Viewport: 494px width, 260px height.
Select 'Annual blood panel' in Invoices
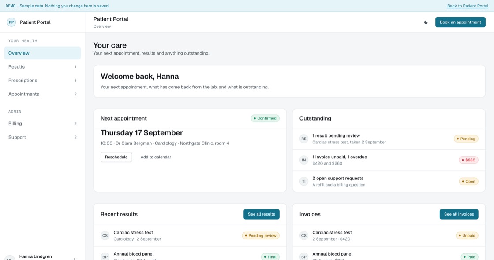click(333, 254)
